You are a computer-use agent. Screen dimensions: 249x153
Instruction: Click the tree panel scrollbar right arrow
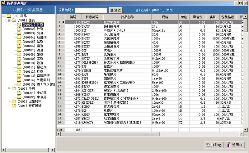(53, 150)
